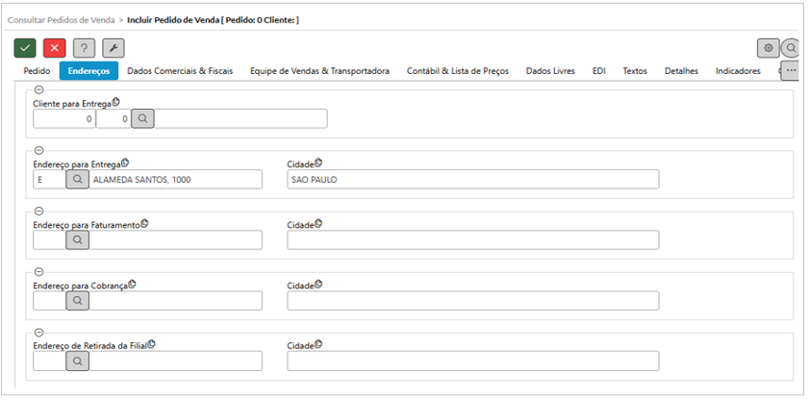This screenshot has width=808, height=400.
Task: Collapse the Cliente para Entrega section
Action: click(x=38, y=89)
